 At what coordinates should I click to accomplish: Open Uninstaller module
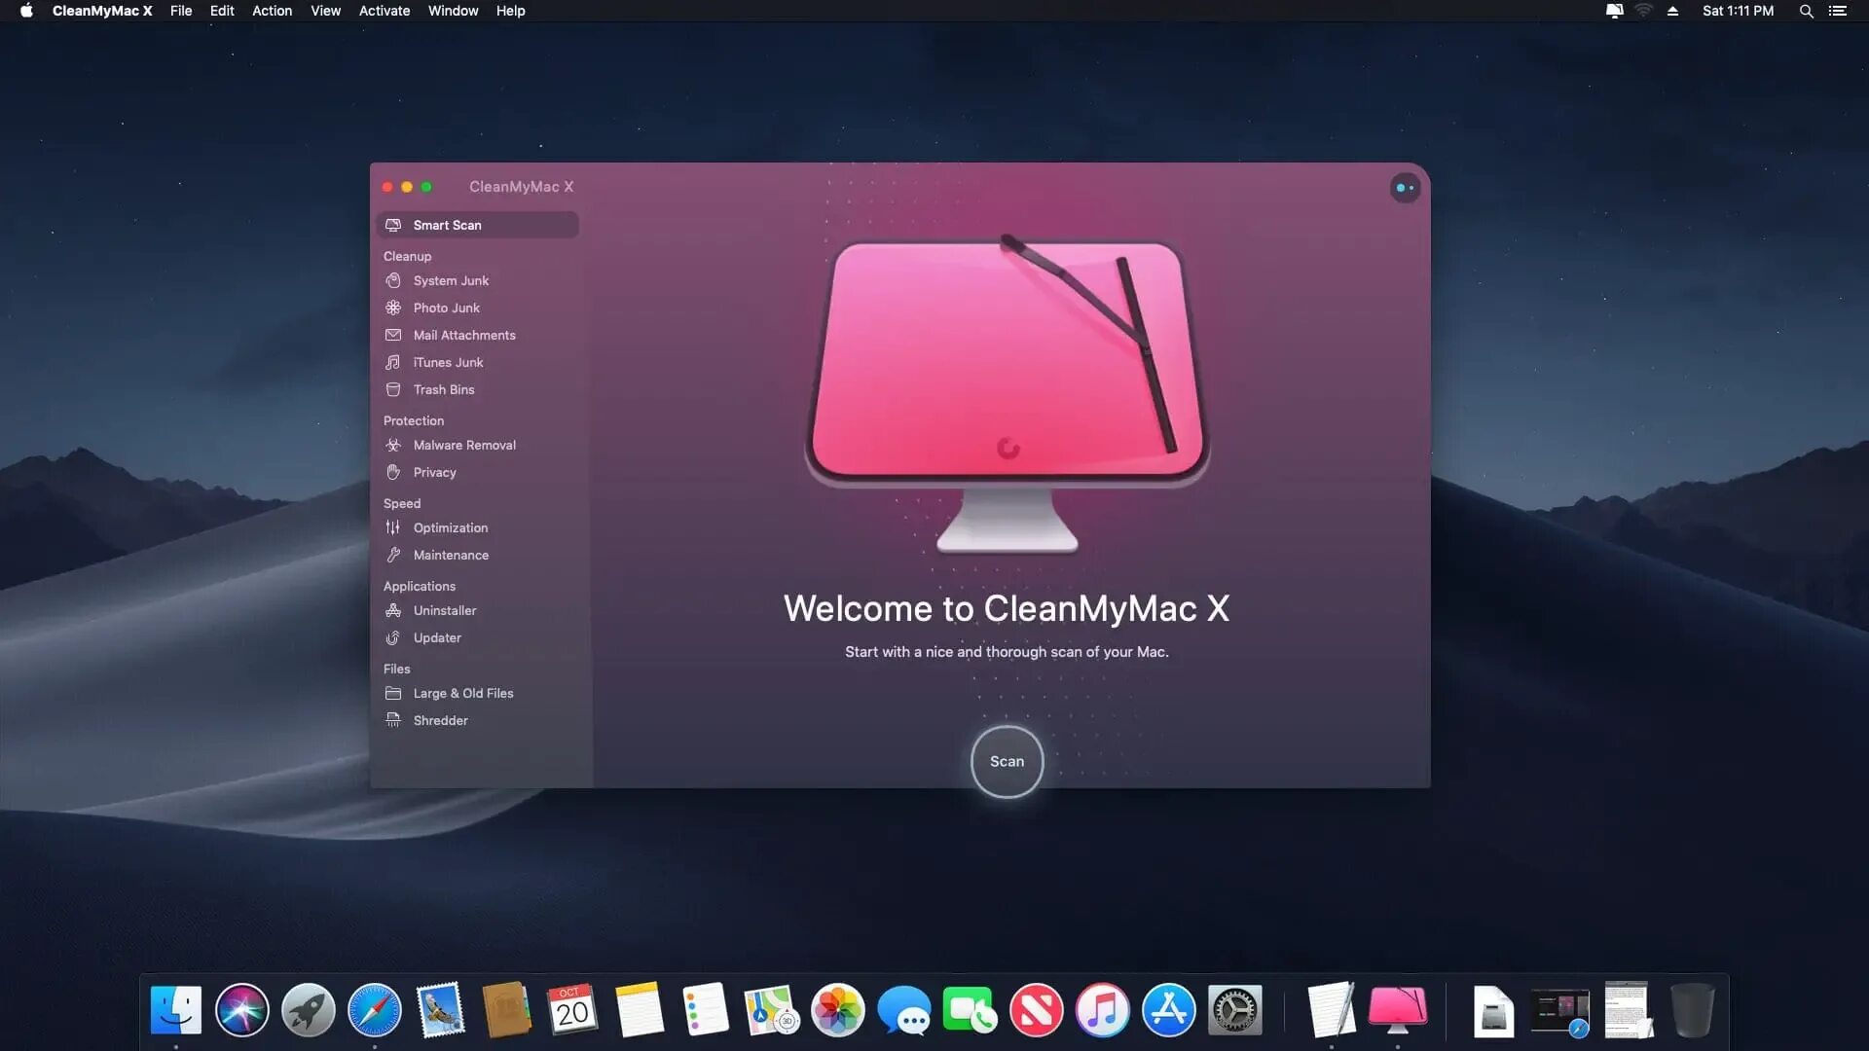(x=444, y=610)
